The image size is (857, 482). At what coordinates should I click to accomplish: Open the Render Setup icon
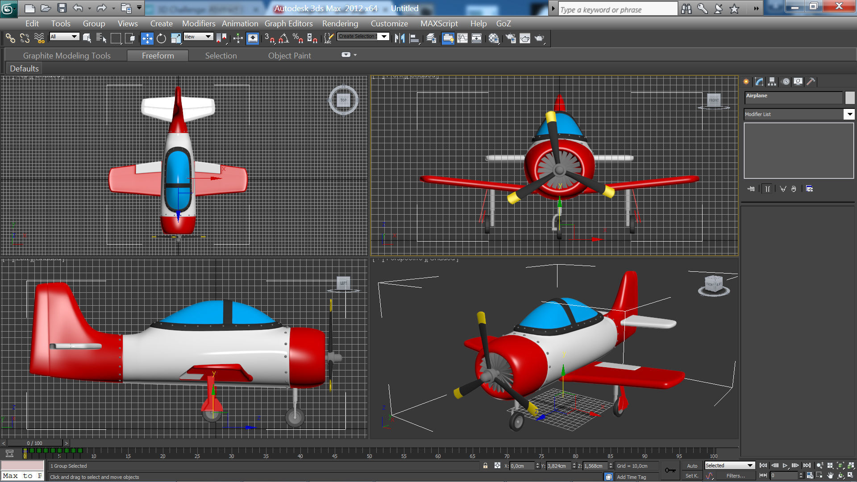[x=510, y=38]
